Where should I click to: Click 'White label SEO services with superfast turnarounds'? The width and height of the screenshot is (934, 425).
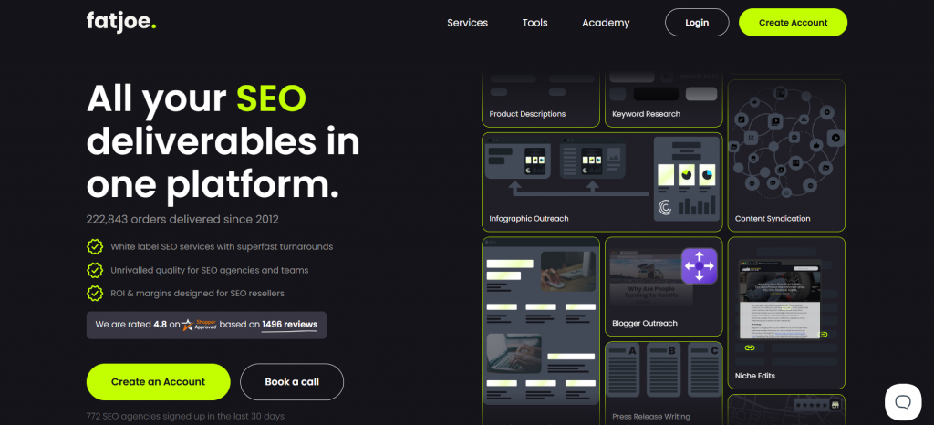click(x=222, y=246)
